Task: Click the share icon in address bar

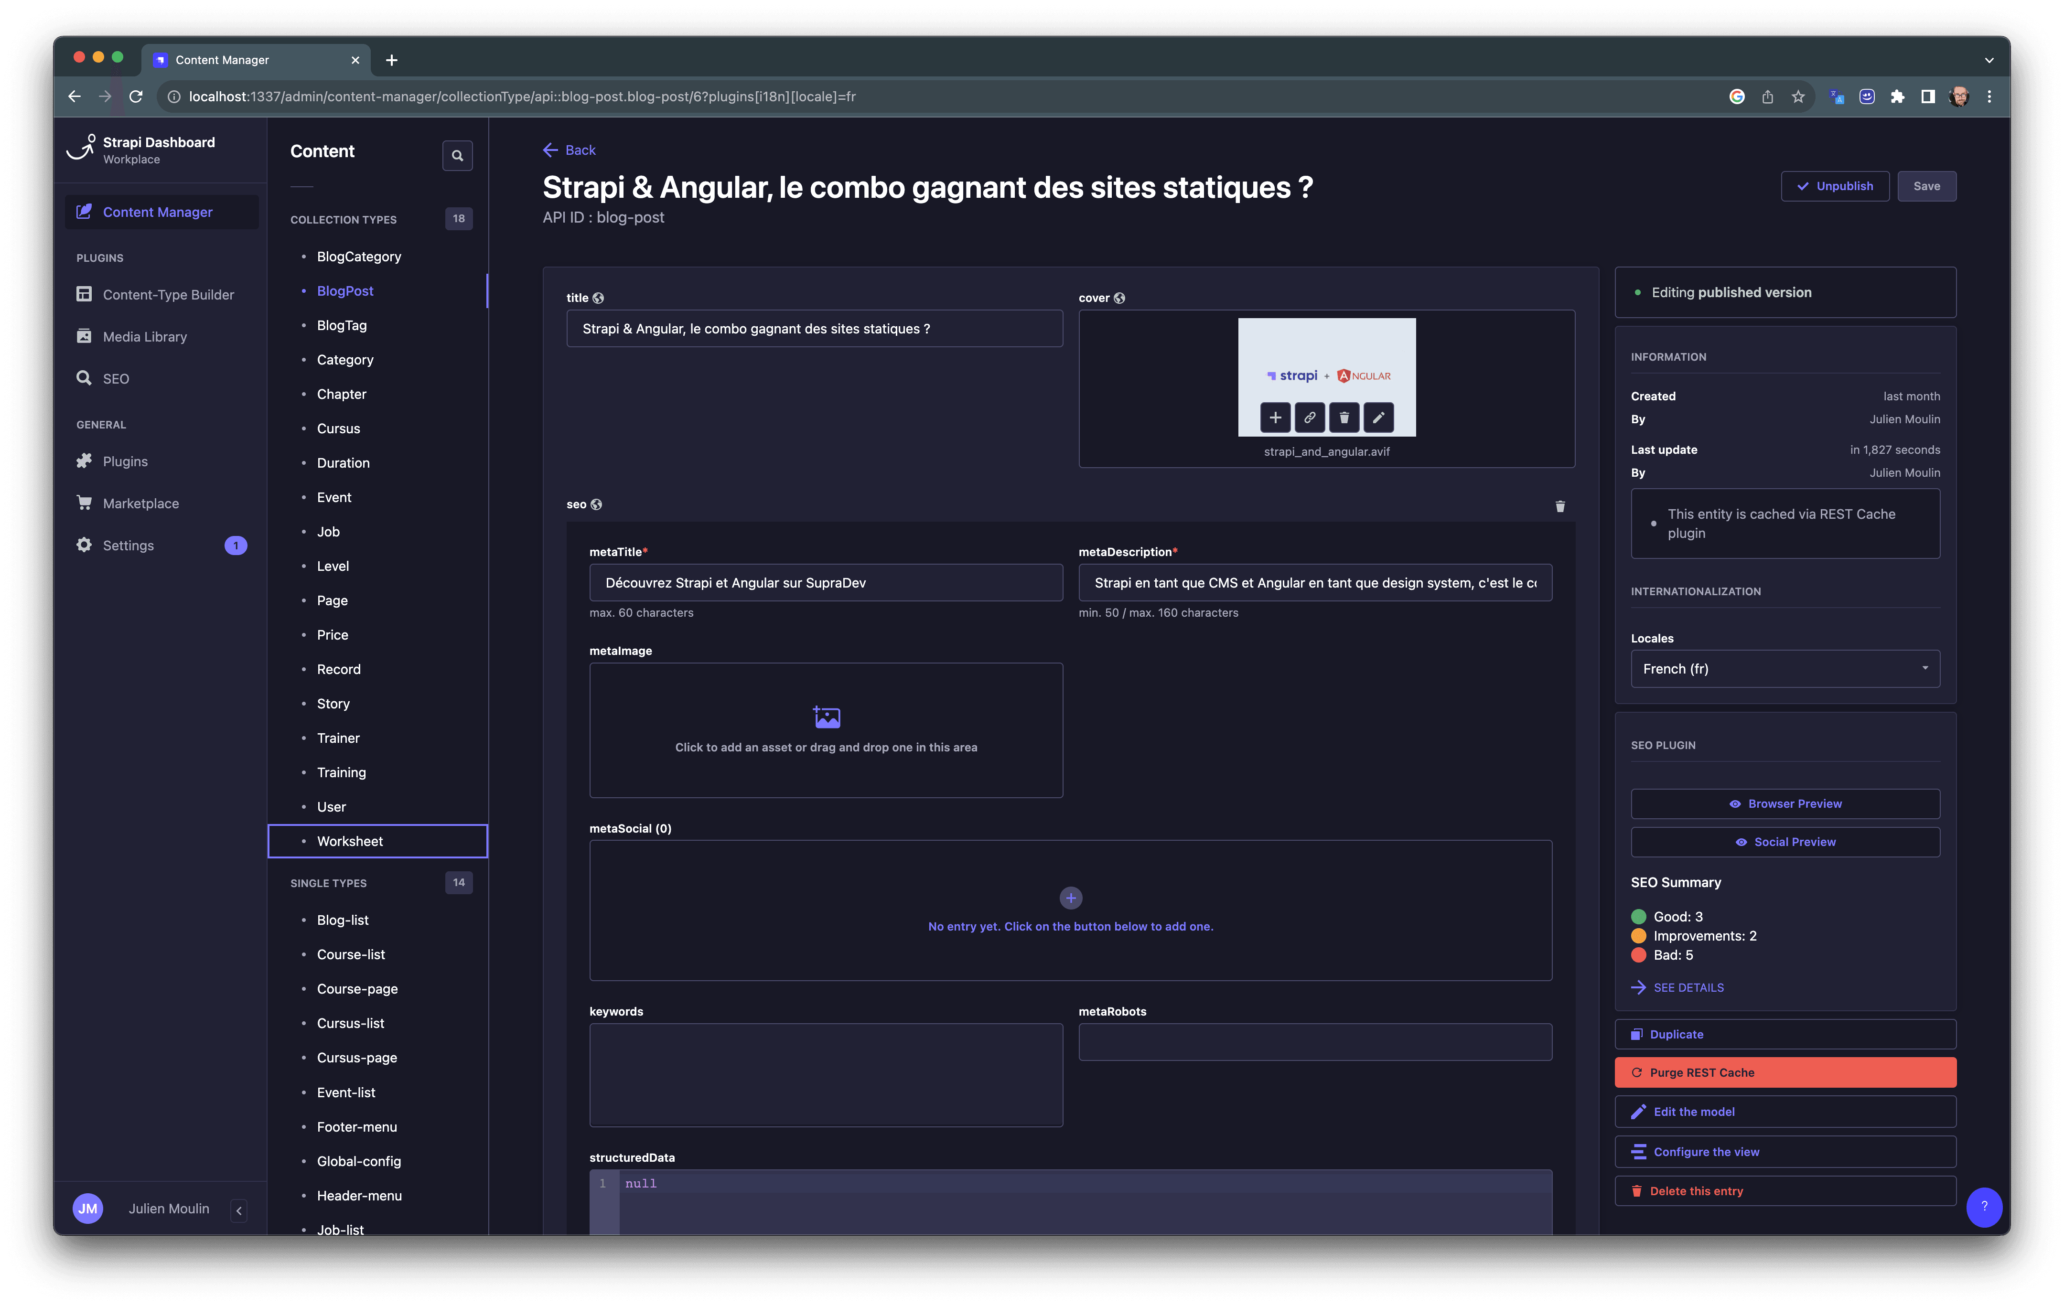Action: click(x=1766, y=96)
